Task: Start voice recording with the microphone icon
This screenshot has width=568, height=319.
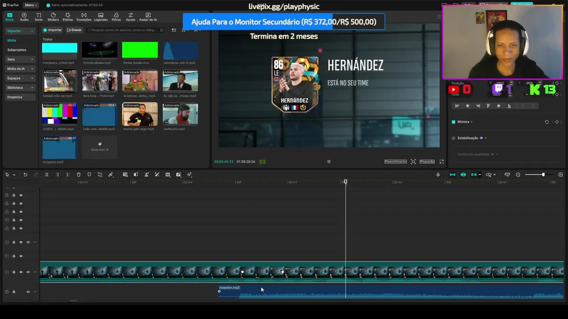Action: (438, 175)
